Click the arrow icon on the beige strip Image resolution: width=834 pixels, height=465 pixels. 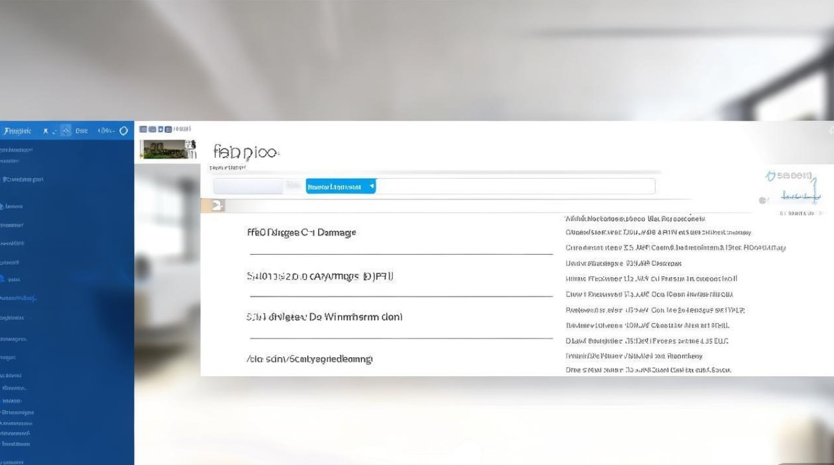[216, 205]
